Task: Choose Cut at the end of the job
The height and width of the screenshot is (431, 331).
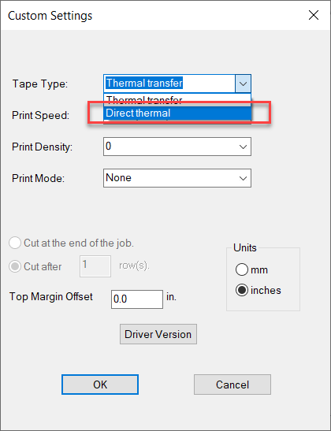Action: 15,243
